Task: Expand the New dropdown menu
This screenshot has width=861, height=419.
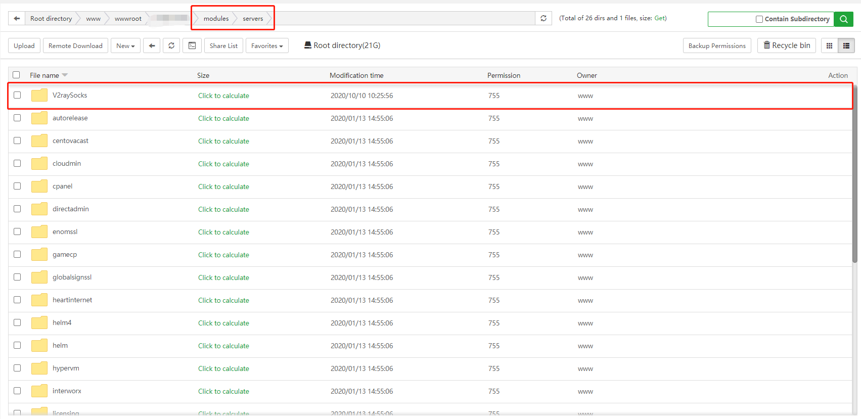Action: [x=125, y=45]
